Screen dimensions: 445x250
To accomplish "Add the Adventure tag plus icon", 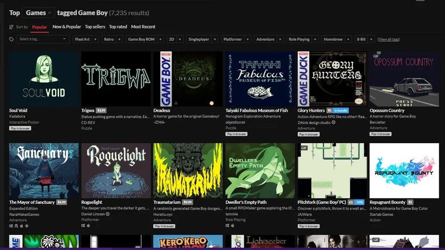I will 280,40.
